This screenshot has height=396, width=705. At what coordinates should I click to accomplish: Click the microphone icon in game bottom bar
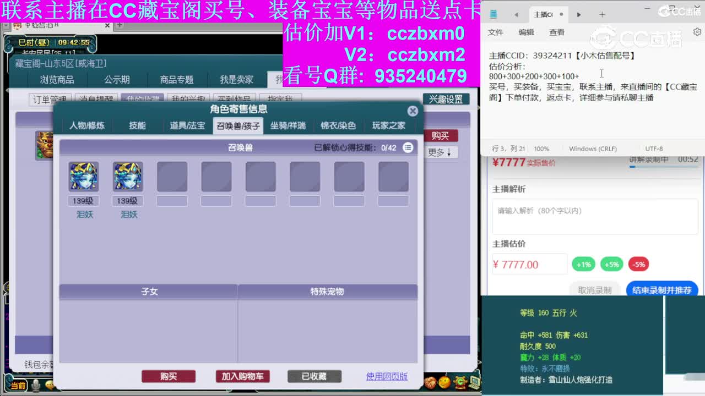(x=36, y=386)
